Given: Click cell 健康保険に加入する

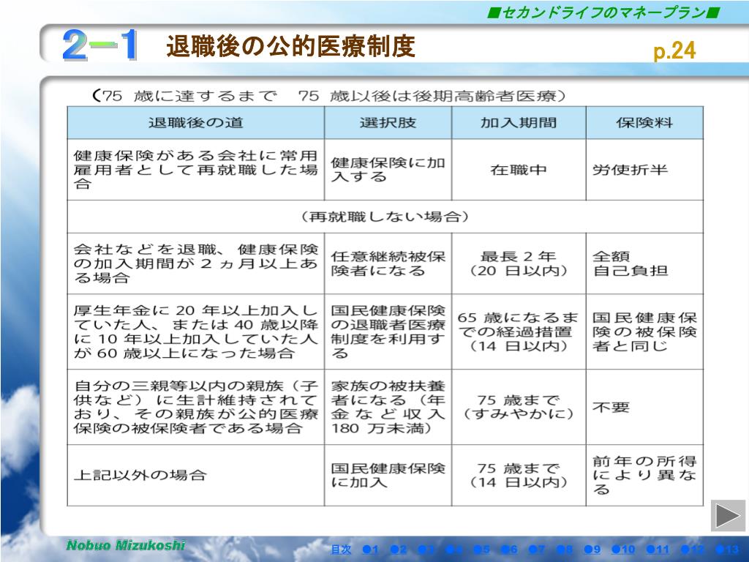Looking at the screenshot, I should pyautogui.click(x=388, y=170).
